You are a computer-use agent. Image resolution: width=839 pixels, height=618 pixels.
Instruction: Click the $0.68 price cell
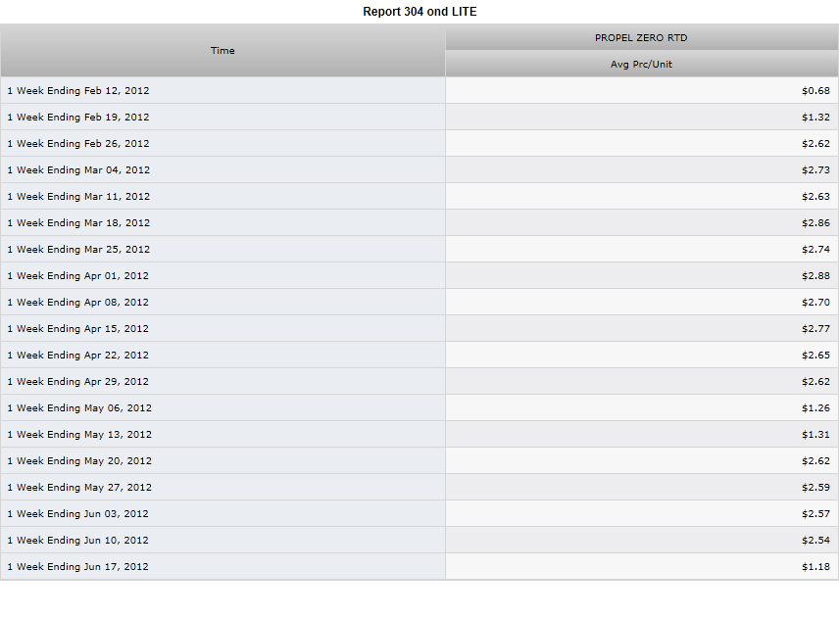pyautogui.click(x=642, y=90)
